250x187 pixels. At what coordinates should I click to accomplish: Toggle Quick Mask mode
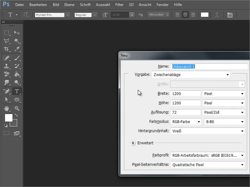[x=7, y=133]
